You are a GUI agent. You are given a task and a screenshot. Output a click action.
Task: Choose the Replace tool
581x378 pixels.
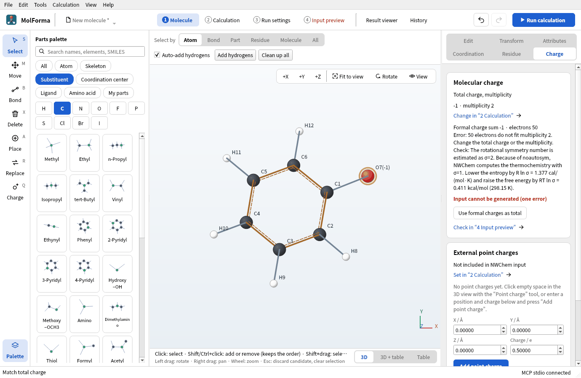[x=15, y=167]
